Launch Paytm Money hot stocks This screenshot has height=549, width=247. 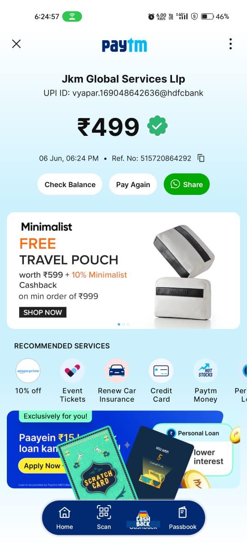coord(205,371)
